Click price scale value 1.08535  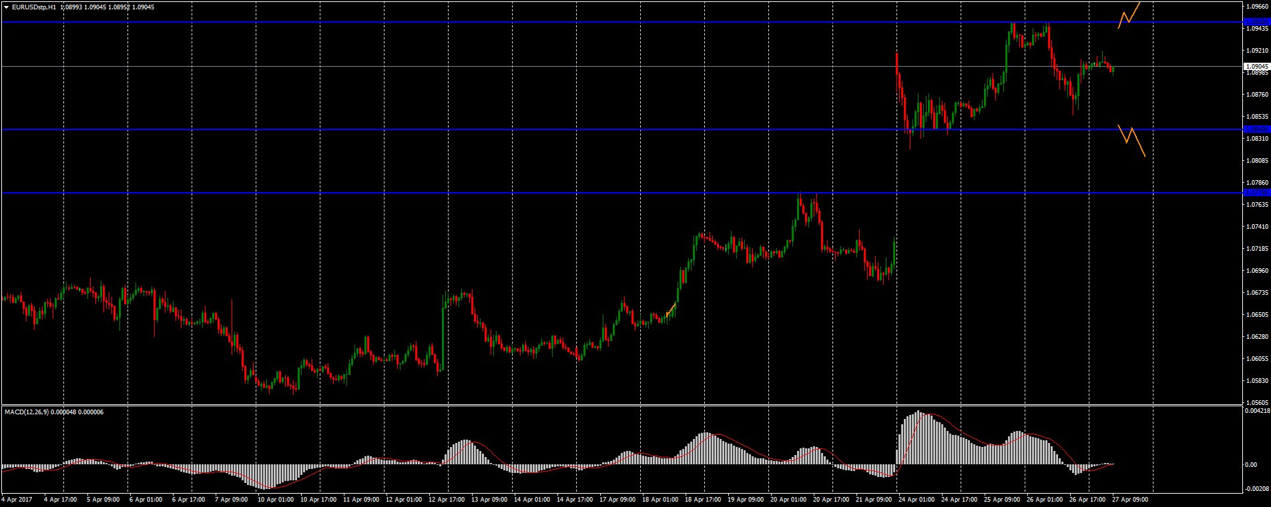pos(1258,117)
